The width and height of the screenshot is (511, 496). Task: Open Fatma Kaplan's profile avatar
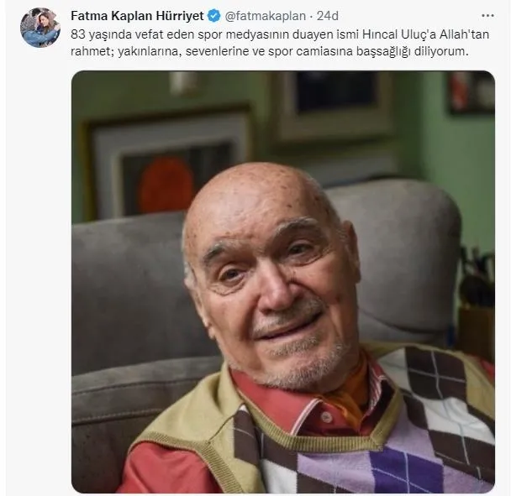[x=40, y=28]
